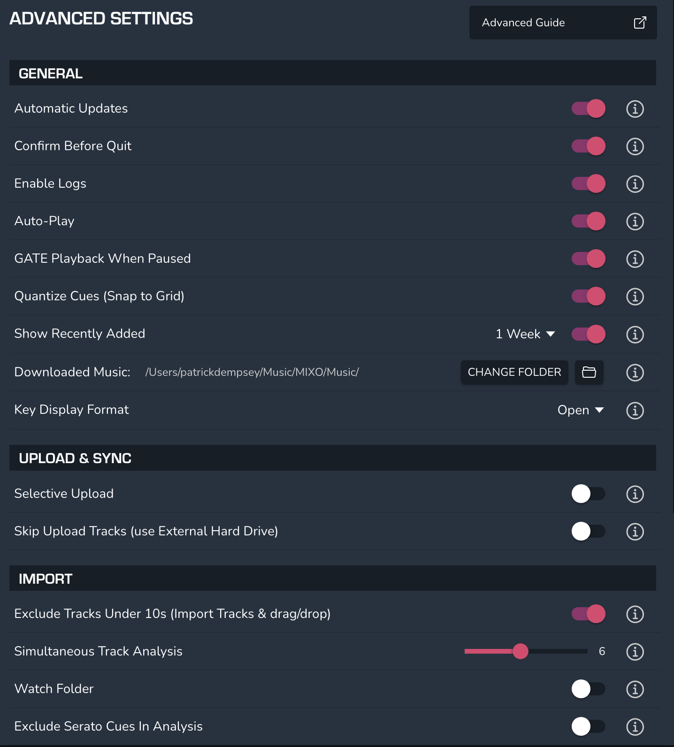Screen dimensions: 674x747
Task: Click info icon for Automatic Updates
Action: click(635, 109)
